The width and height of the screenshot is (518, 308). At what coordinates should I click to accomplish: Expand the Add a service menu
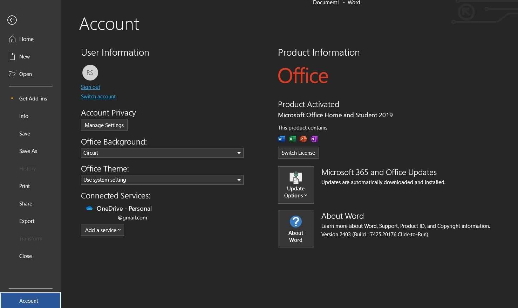point(102,230)
